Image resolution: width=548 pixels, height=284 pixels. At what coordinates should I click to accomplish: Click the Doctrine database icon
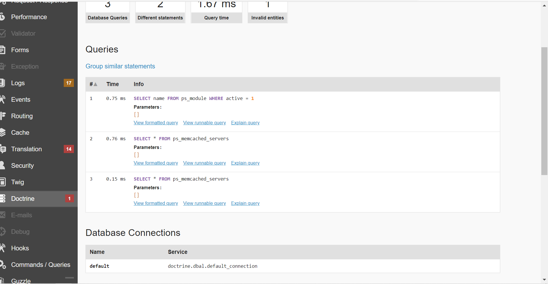(x=3, y=199)
